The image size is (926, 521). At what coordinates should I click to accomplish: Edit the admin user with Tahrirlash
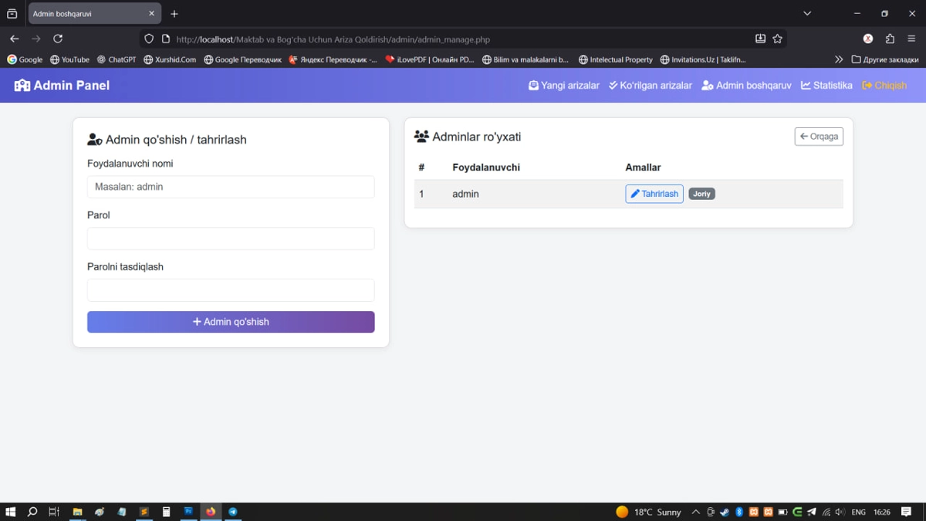(654, 194)
